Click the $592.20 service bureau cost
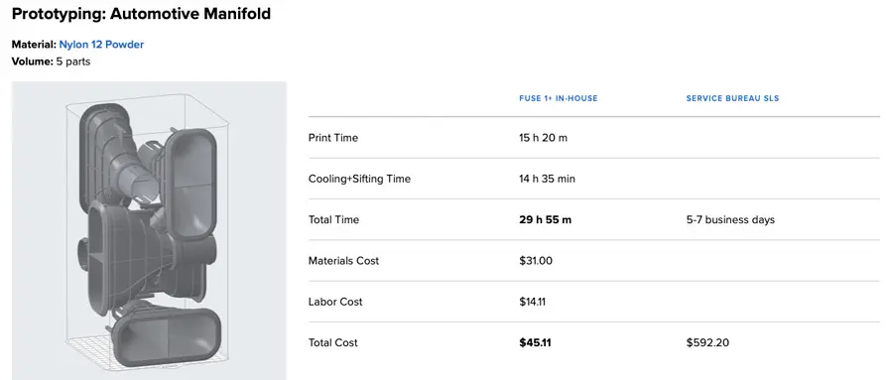 (707, 342)
